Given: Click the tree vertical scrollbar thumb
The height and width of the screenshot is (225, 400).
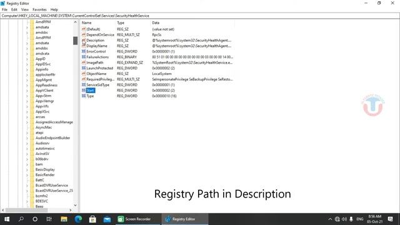Looking at the screenshot, I should (x=75, y=41).
